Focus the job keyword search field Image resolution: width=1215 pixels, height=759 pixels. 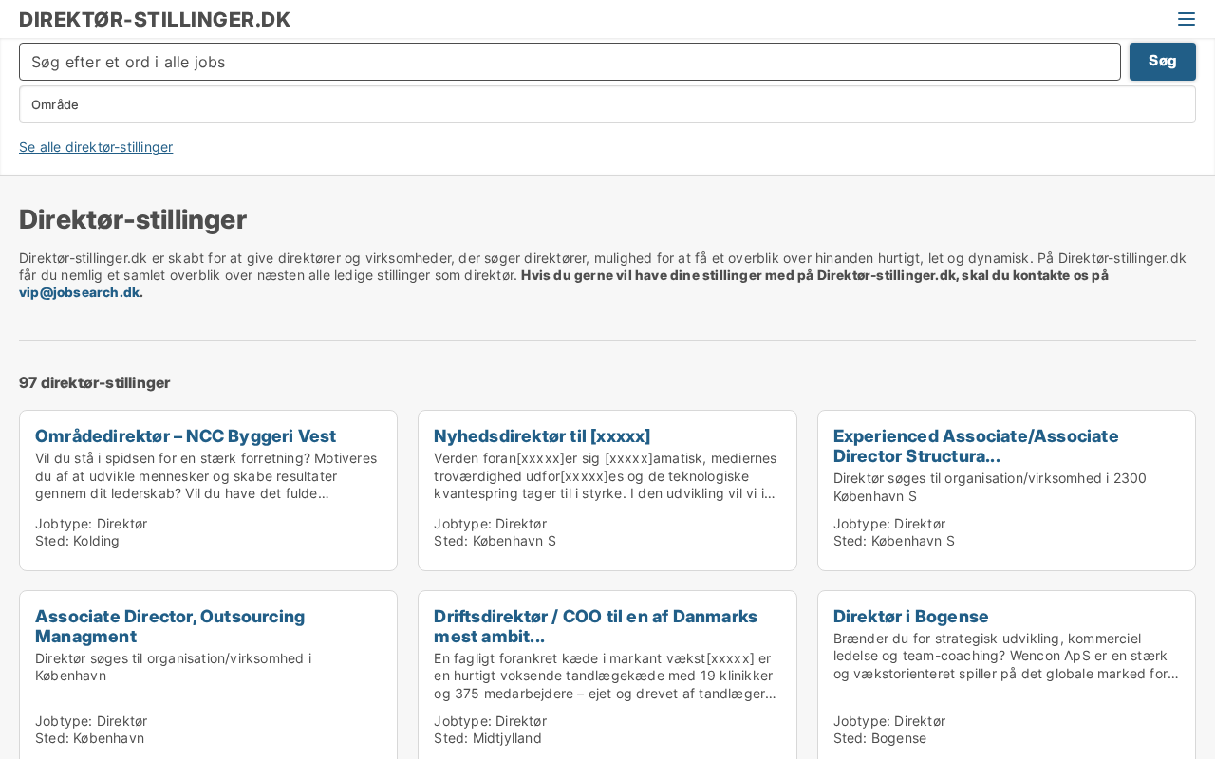[570, 62]
